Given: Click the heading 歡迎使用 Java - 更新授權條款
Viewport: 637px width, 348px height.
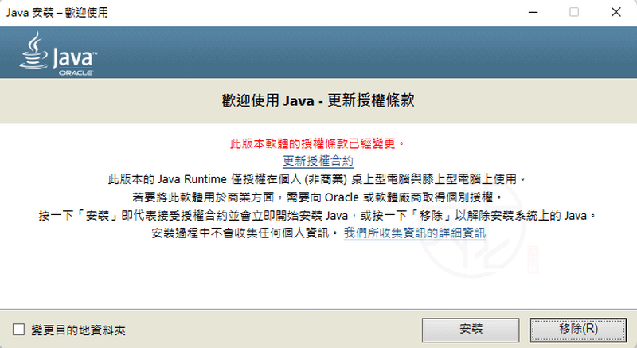Looking at the screenshot, I should pos(318,100).
